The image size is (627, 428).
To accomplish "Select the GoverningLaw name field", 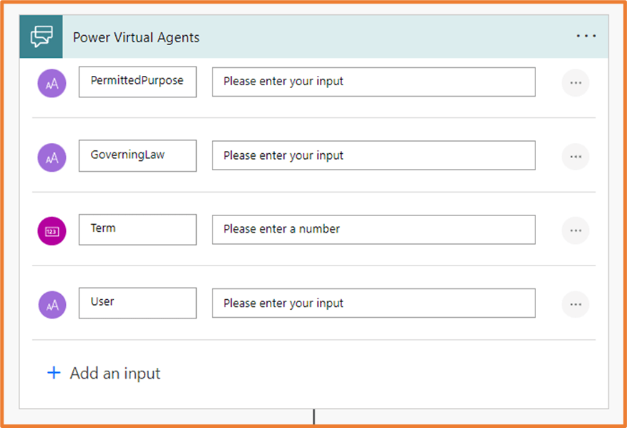I will click(x=137, y=155).
